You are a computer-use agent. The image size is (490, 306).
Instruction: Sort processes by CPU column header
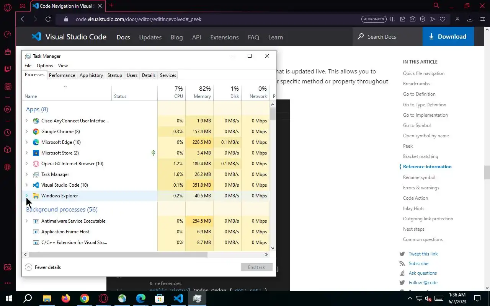click(x=171, y=92)
